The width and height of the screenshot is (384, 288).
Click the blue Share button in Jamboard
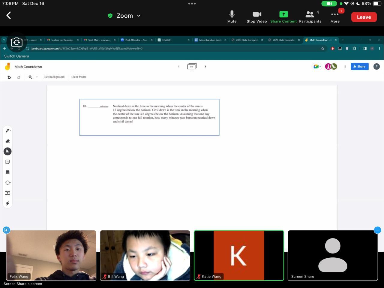pyautogui.click(x=360, y=67)
